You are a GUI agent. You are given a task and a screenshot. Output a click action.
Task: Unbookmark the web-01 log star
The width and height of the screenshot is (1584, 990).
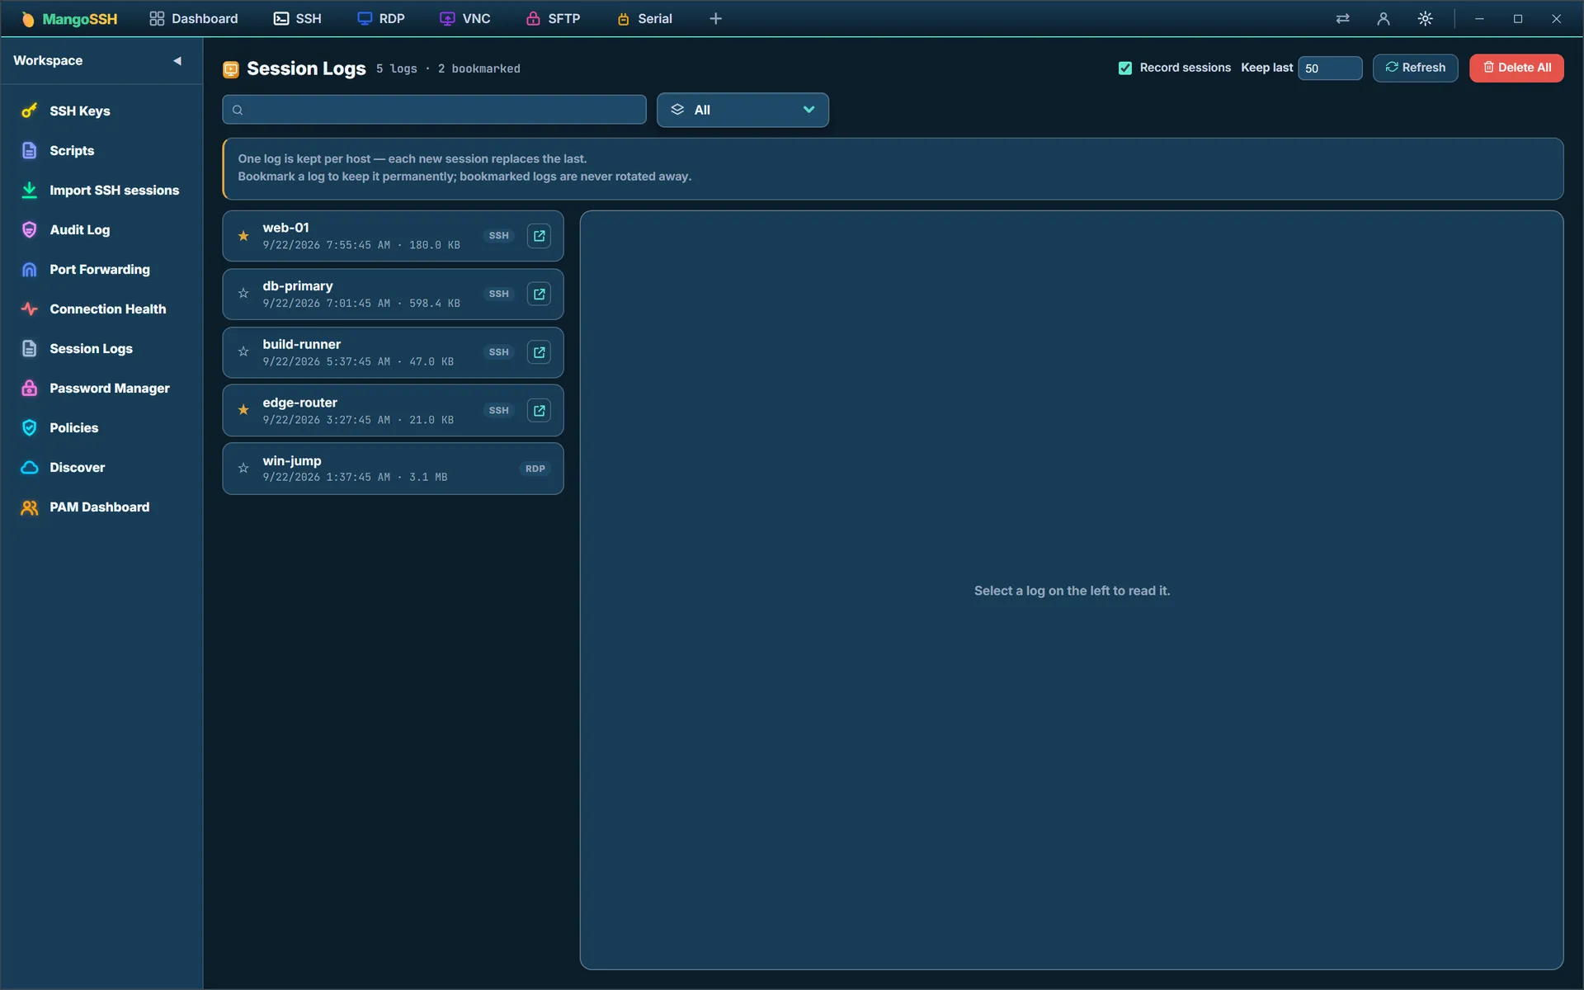coord(243,236)
